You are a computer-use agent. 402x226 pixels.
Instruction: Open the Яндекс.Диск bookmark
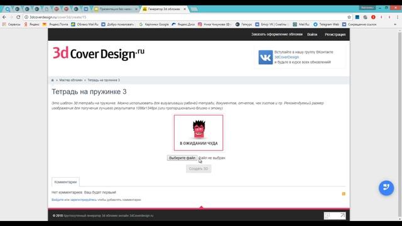pos(183,24)
